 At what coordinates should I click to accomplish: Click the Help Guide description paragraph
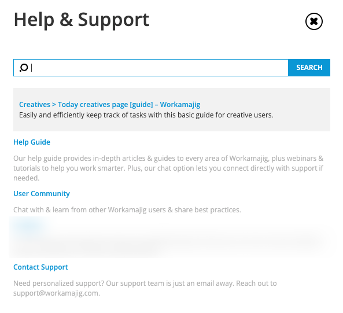pyautogui.click(x=168, y=168)
